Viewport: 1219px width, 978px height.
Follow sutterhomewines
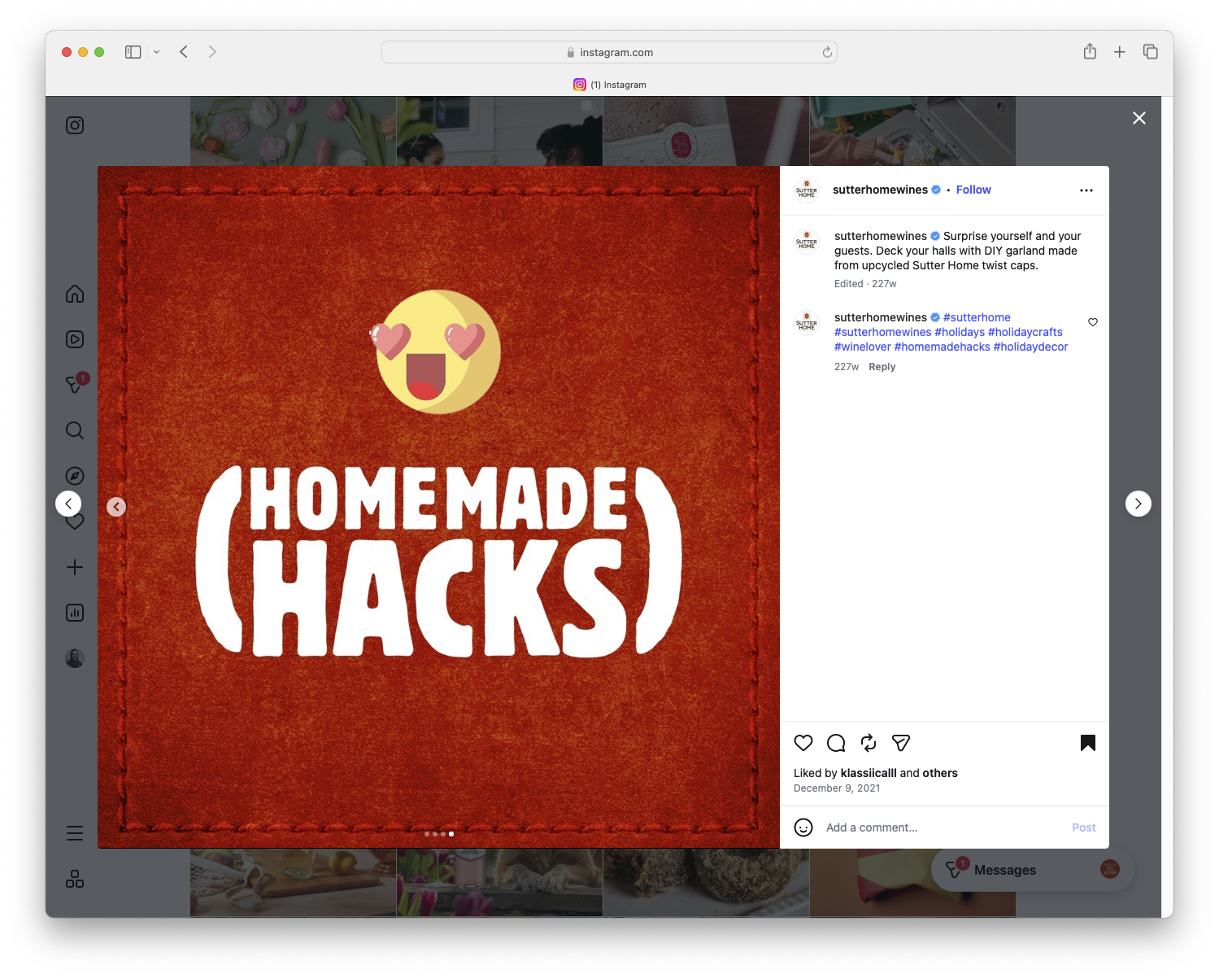click(x=973, y=190)
